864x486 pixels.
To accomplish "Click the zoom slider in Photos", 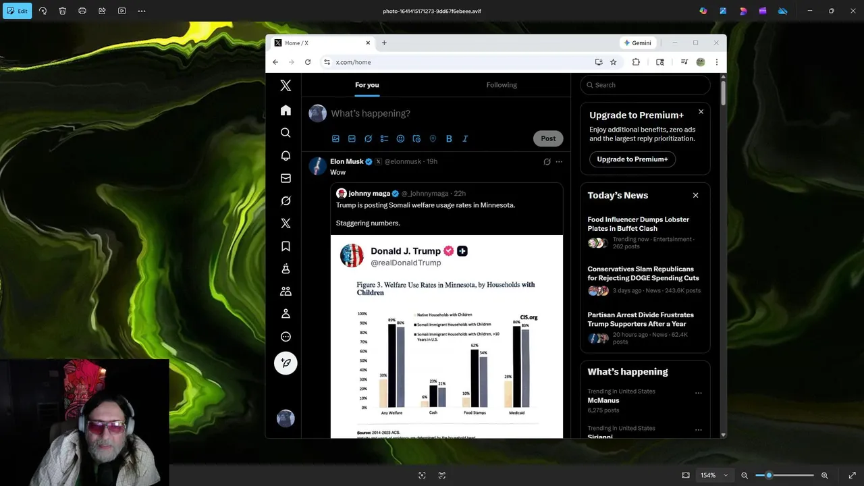I will (x=785, y=475).
